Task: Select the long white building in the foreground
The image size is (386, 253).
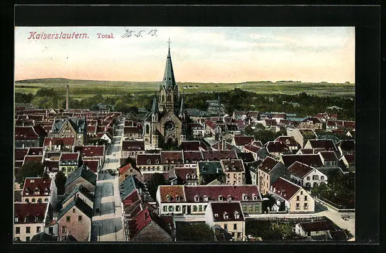Action: (x=207, y=199)
